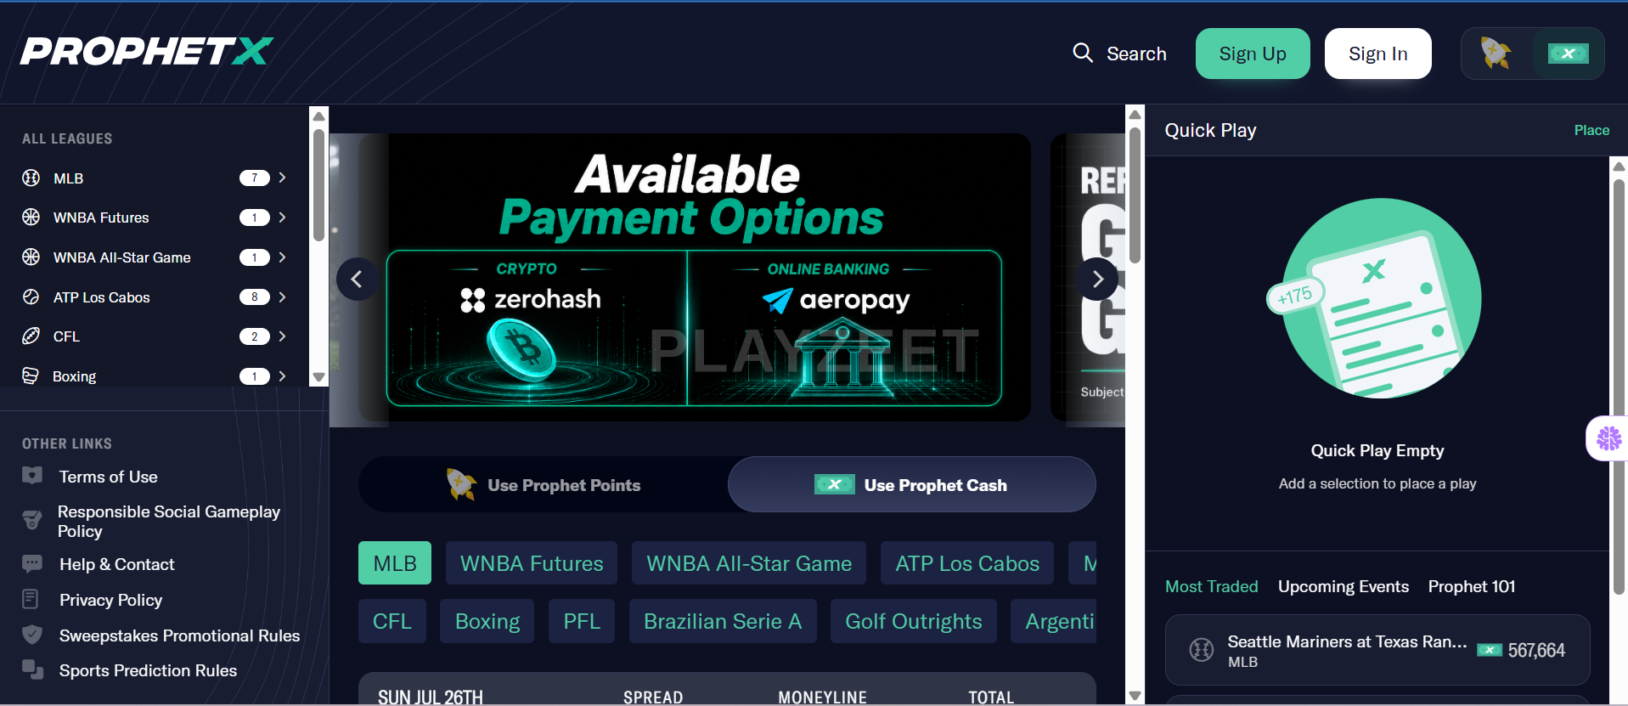Click the leagues list scrollbar down arrow
The image size is (1628, 706).
click(319, 377)
